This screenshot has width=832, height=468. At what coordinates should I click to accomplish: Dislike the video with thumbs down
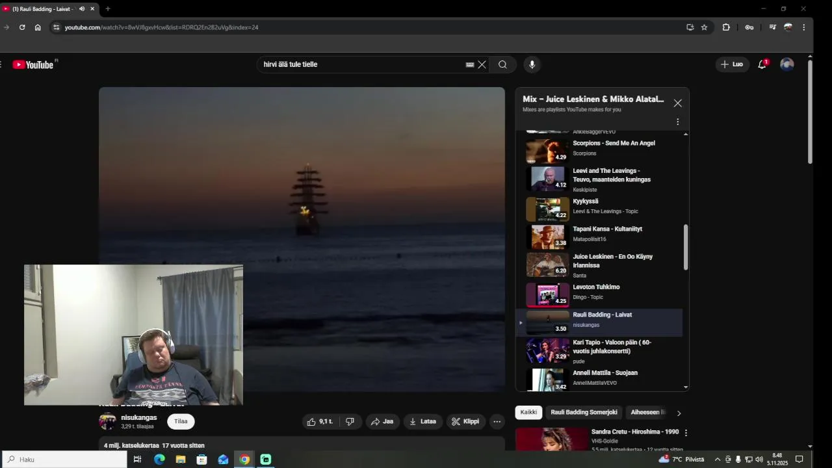[x=350, y=421]
